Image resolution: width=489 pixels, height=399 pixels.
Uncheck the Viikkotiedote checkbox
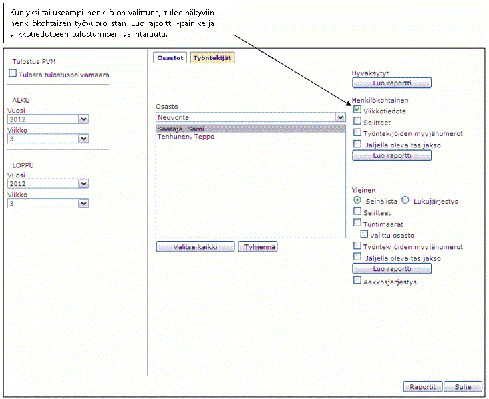[x=357, y=109]
